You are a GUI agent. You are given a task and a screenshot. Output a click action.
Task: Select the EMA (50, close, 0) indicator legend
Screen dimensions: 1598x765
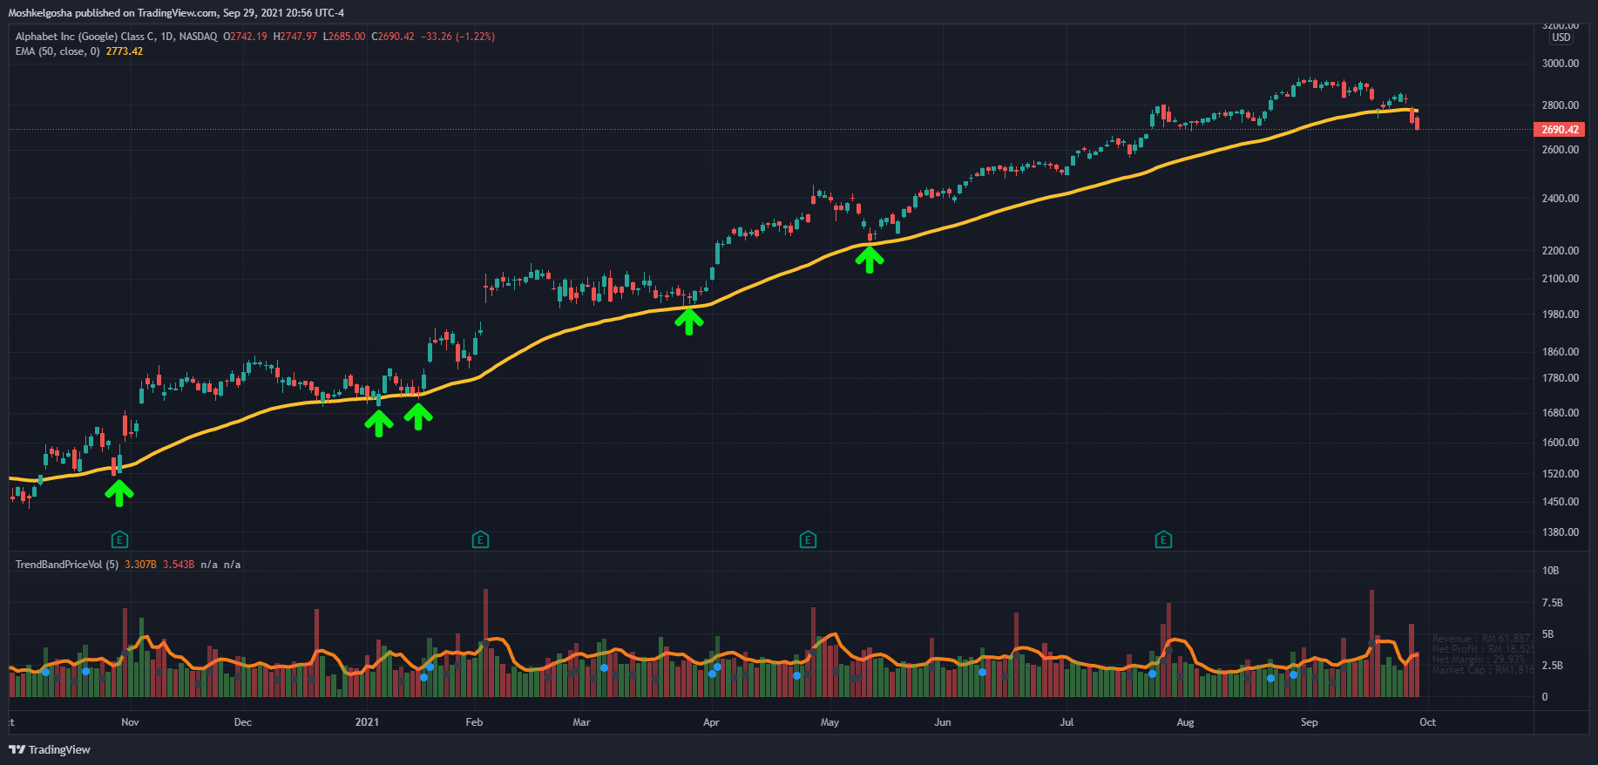click(58, 51)
